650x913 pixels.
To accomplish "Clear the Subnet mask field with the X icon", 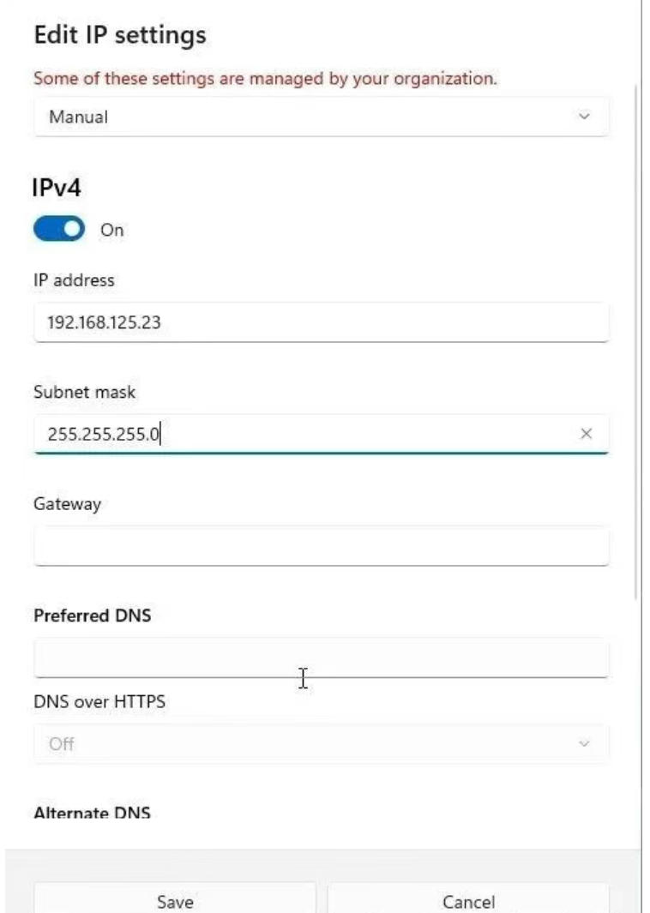I will pos(587,434).
